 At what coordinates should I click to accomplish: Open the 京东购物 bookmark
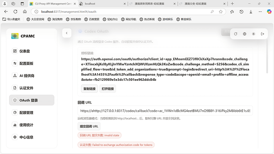[x=73, y=19]
